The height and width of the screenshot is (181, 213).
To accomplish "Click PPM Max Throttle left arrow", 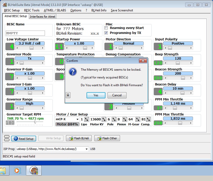I will 165,123.
